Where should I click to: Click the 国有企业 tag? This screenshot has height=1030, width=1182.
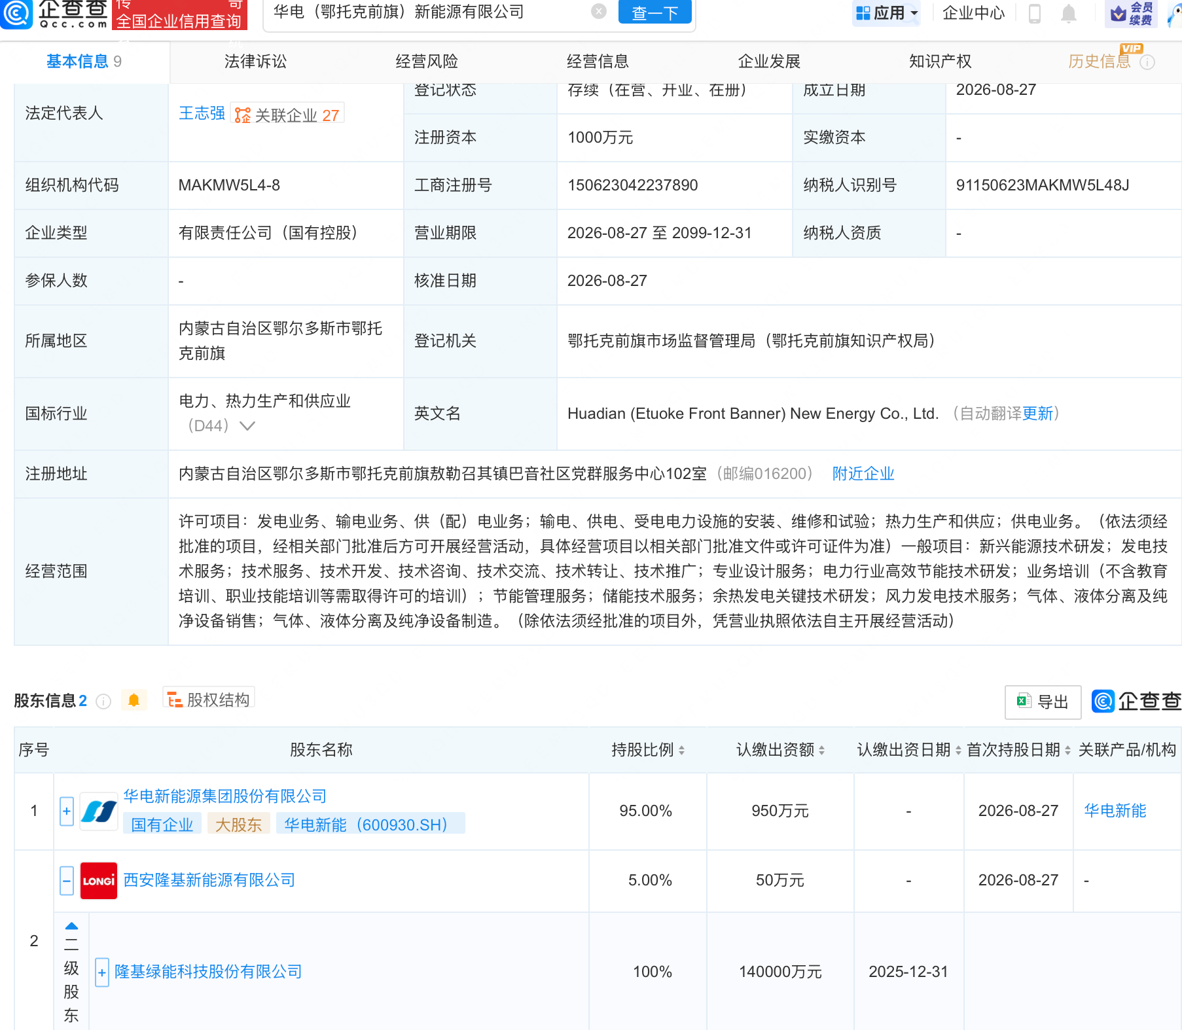[x=162, y=825]
